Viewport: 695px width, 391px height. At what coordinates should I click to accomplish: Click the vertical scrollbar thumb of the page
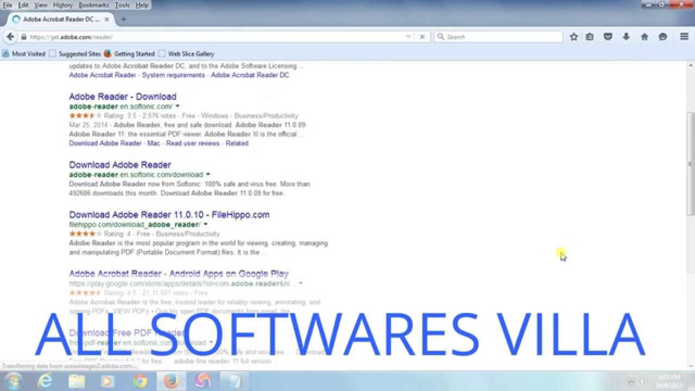[x=690, y=163]
